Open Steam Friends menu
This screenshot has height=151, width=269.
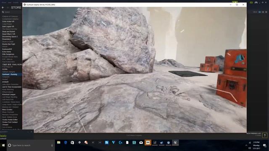click(16, 3)
